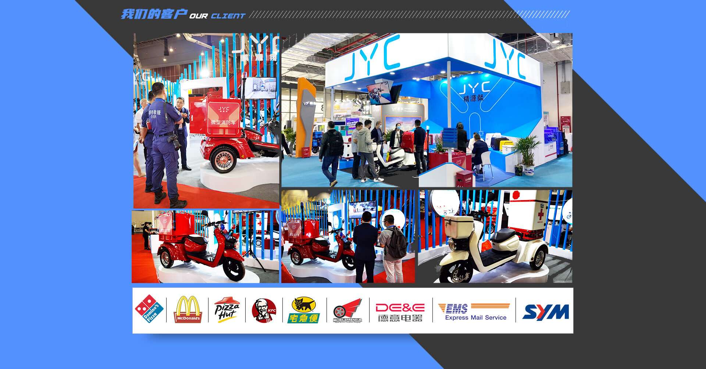Click the OUR CLIENT English subtitle

pos(217,16)
